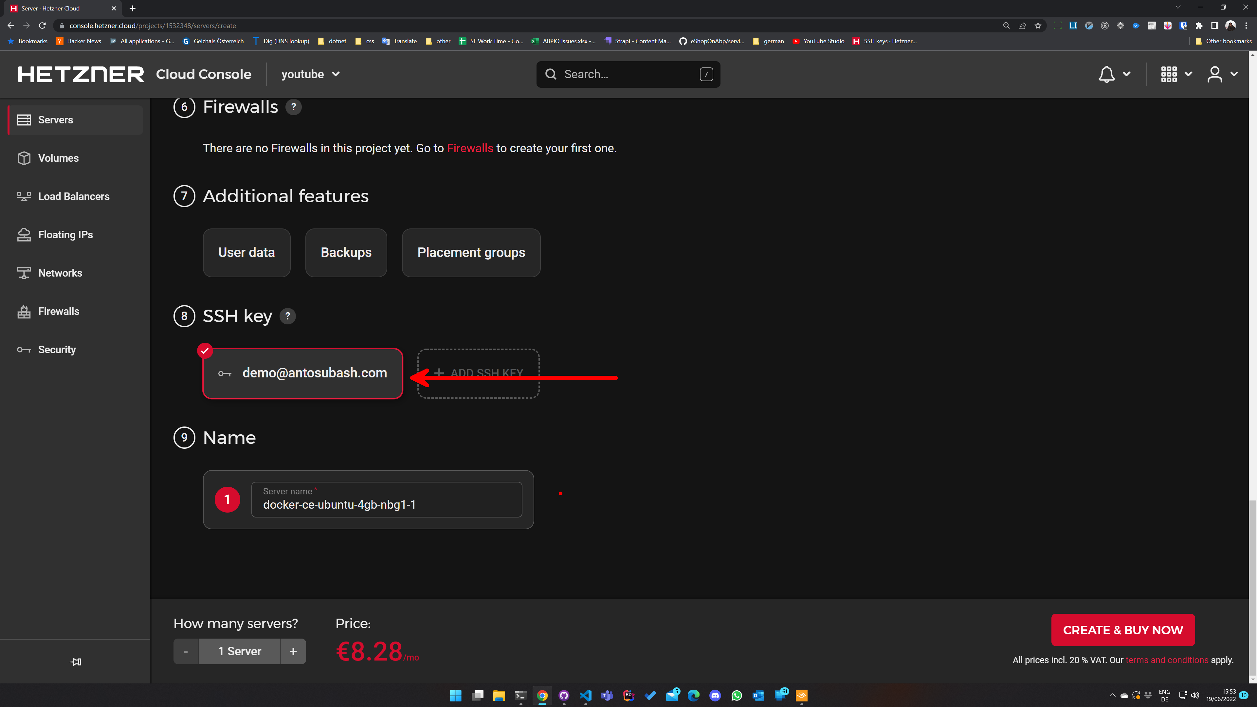The height and width of the screenshot is (707, 1257).
Task: Open Security section in sidebar
Action: click(x=57, y=349)
